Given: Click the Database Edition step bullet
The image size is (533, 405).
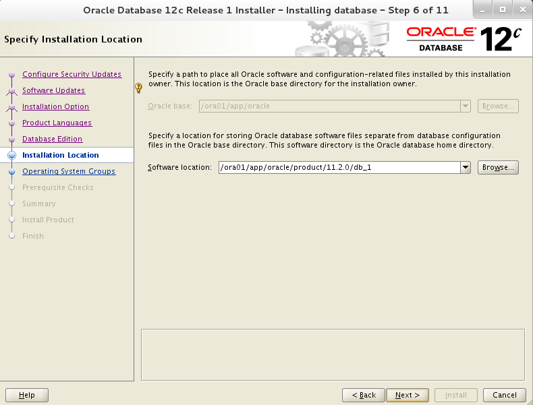Looking at the screenshot, I should point(11,139).
